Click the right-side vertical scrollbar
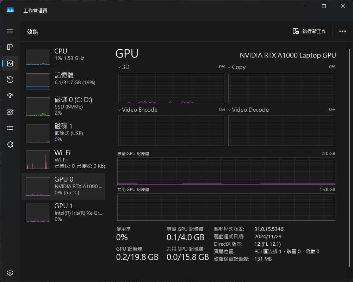This screenshot has width=353, height=282. pyautogui.click(x=349, y=158)
